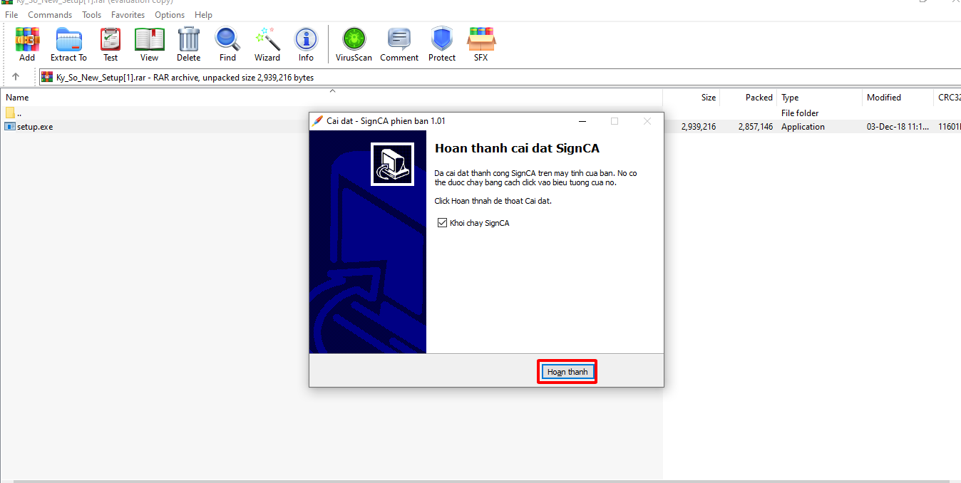Click the View toolbar icon
The height and width of the screenshot is (483, 961).
[x=149, y=44]
